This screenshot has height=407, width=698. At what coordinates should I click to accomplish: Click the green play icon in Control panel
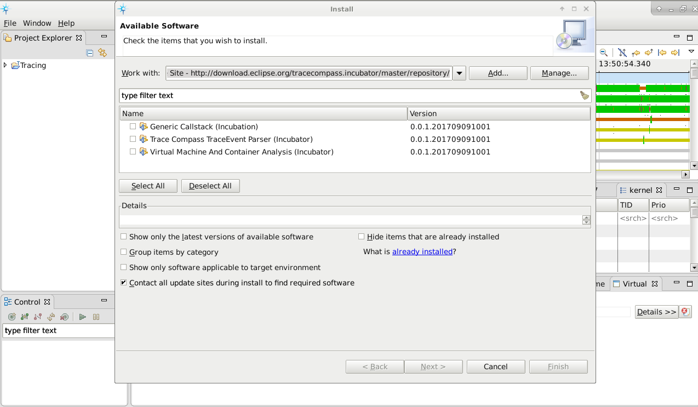click(82, 317)
